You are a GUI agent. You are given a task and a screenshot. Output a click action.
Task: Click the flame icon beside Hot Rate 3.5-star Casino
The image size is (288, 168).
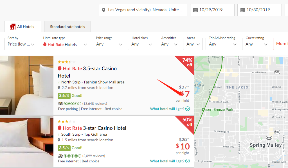click(x=60, y=68)
